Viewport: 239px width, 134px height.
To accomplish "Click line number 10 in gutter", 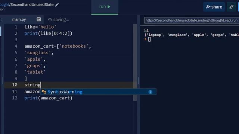I will pos(15,85).
